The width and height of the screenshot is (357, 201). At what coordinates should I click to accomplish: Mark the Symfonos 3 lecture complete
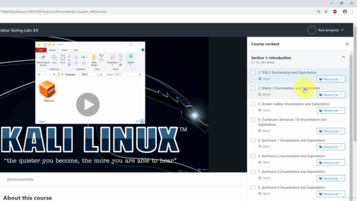click(x=253, y=171)
